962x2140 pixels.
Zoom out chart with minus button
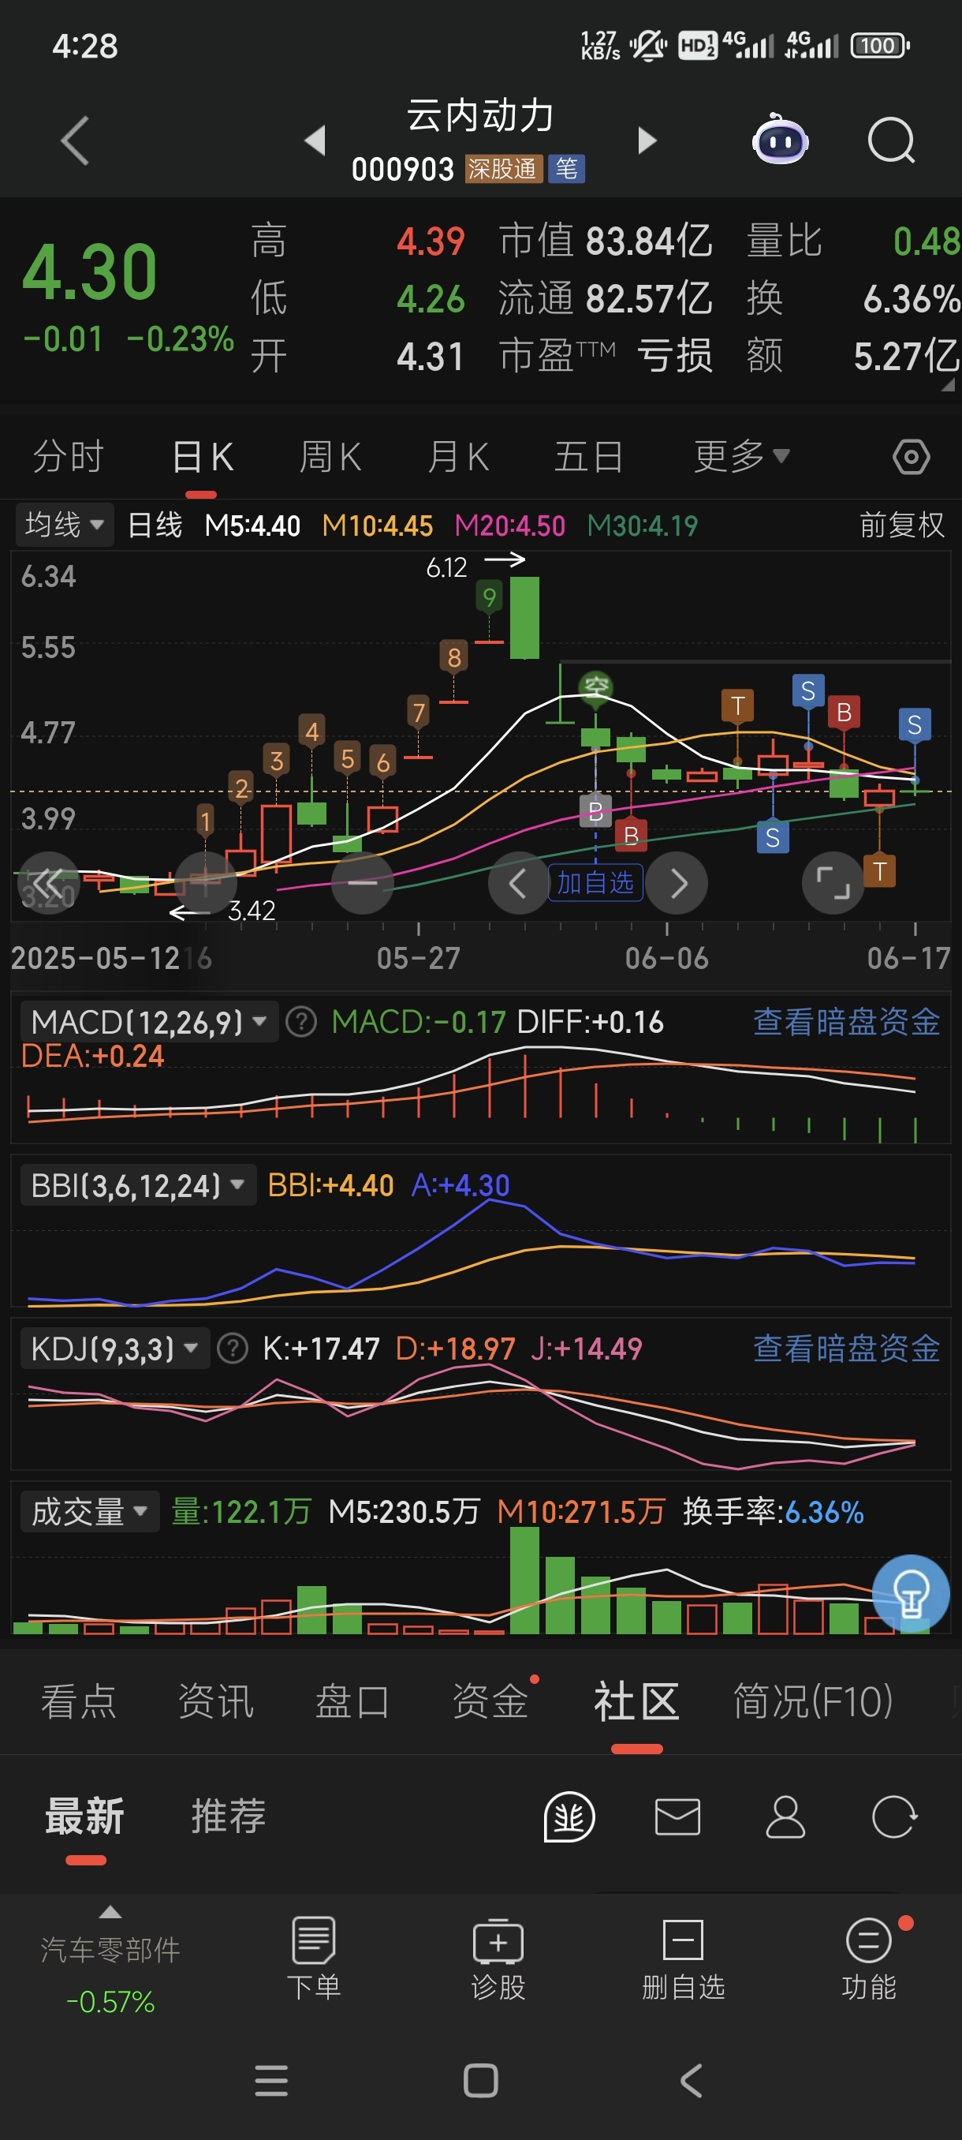tap(362, 882)
